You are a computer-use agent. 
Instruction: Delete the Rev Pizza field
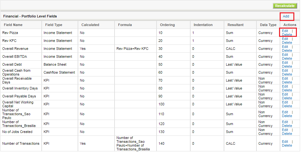(x=287, y=35)
